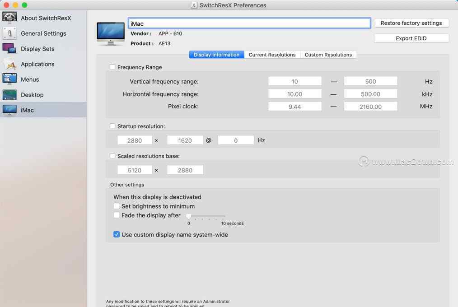Select Desktop in the sidebar

pos(32,95)
